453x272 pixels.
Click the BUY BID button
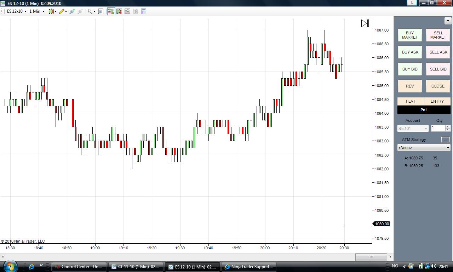(410, 69)
